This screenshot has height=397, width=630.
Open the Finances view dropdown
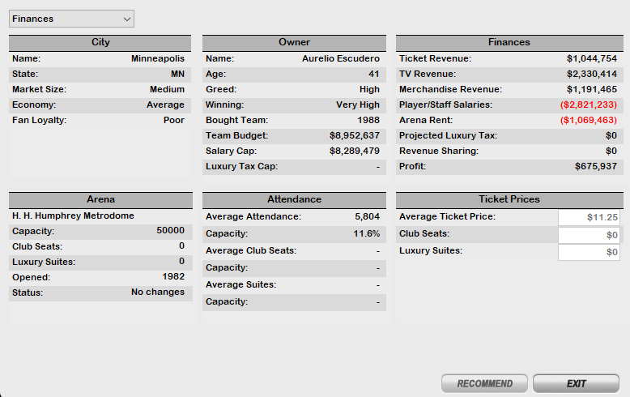point(71,19)
